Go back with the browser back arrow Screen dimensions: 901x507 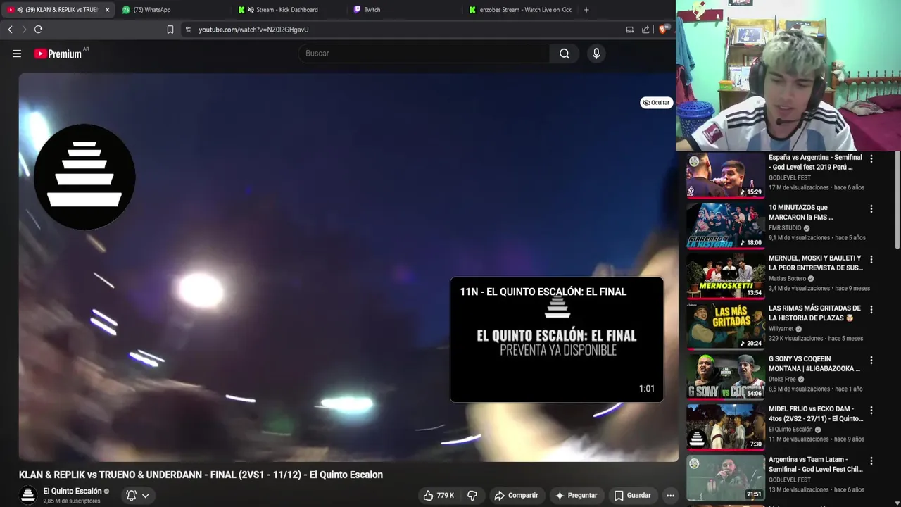[x=10, y=30]
